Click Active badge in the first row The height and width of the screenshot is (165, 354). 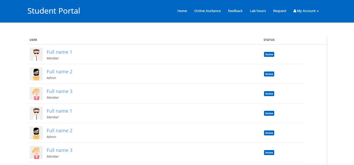(269, 54)
